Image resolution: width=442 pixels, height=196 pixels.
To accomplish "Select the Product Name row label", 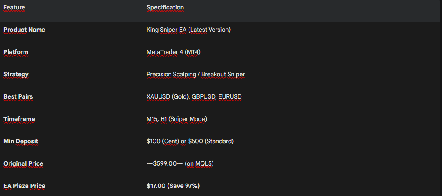I will coord(24,30).
